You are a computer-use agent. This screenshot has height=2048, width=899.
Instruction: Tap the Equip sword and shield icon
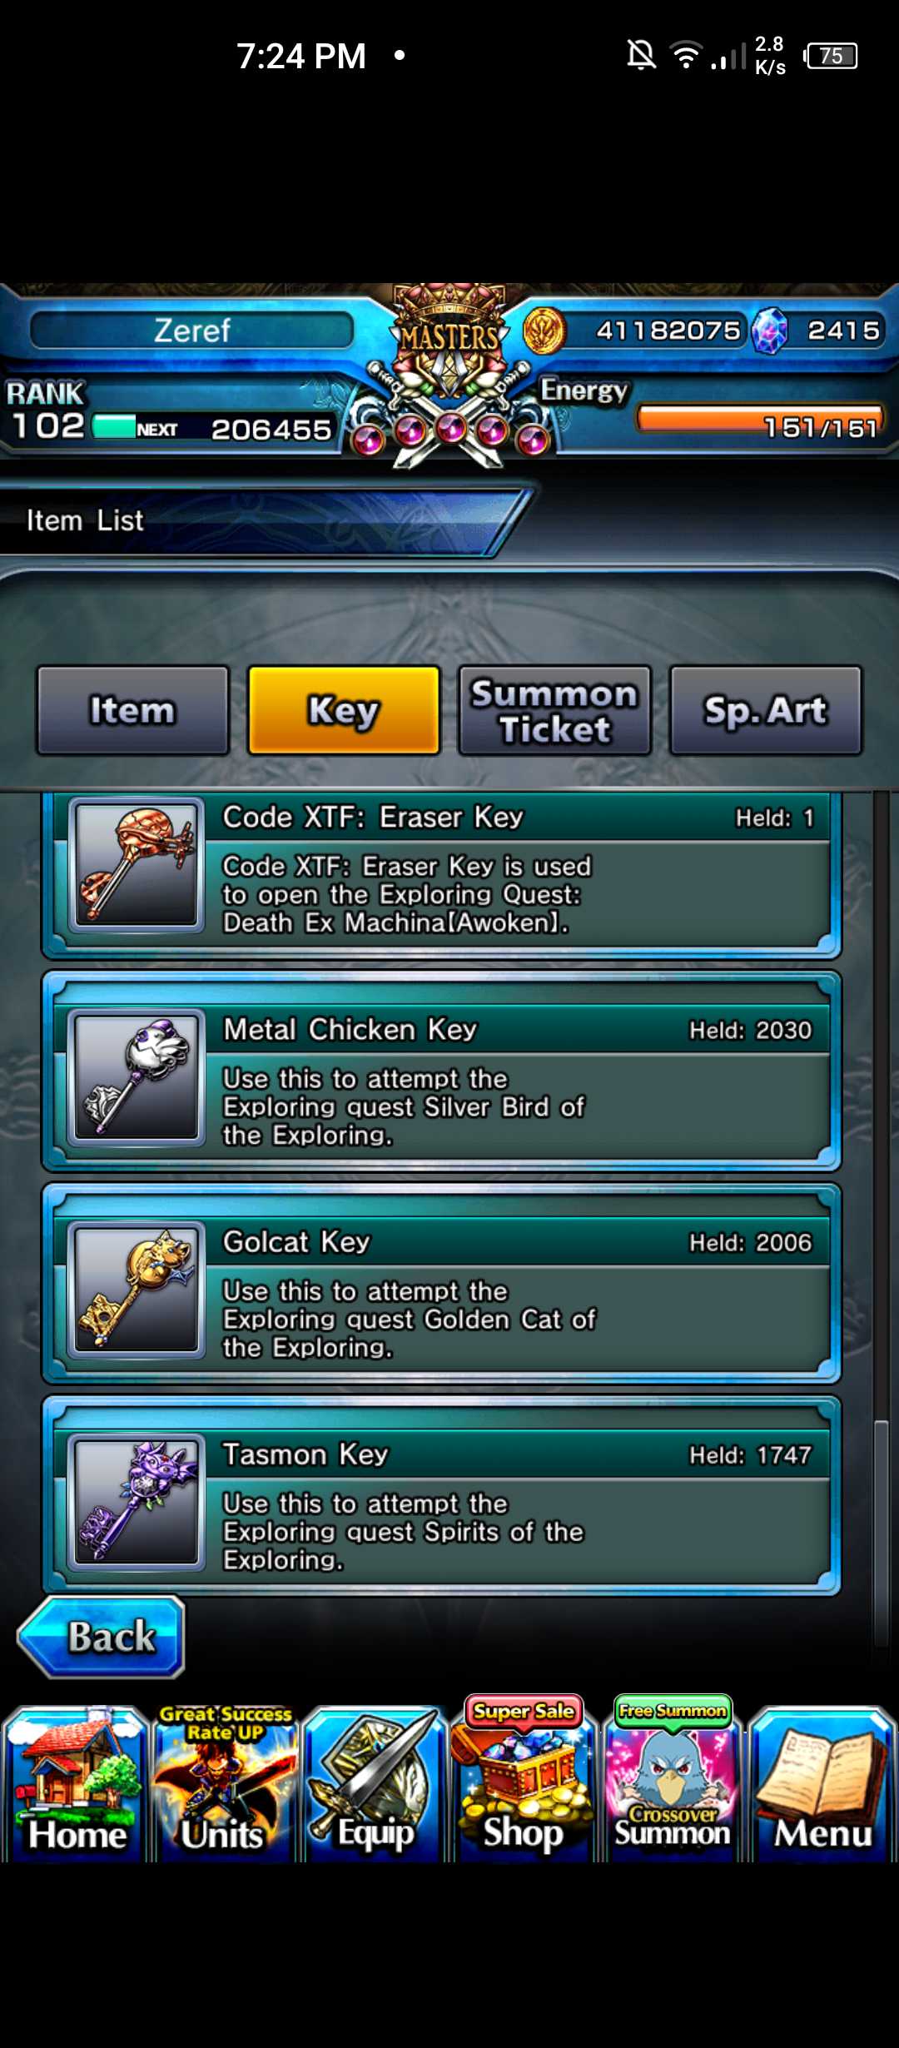point(374,1783)
